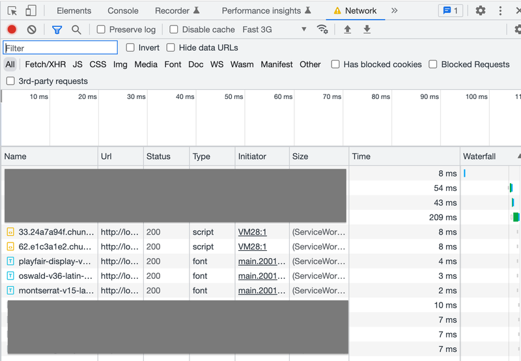Viewport: 521px width, 361px height.
Task: Check Has blocked cookies checkbox
Action: point(335,64)
